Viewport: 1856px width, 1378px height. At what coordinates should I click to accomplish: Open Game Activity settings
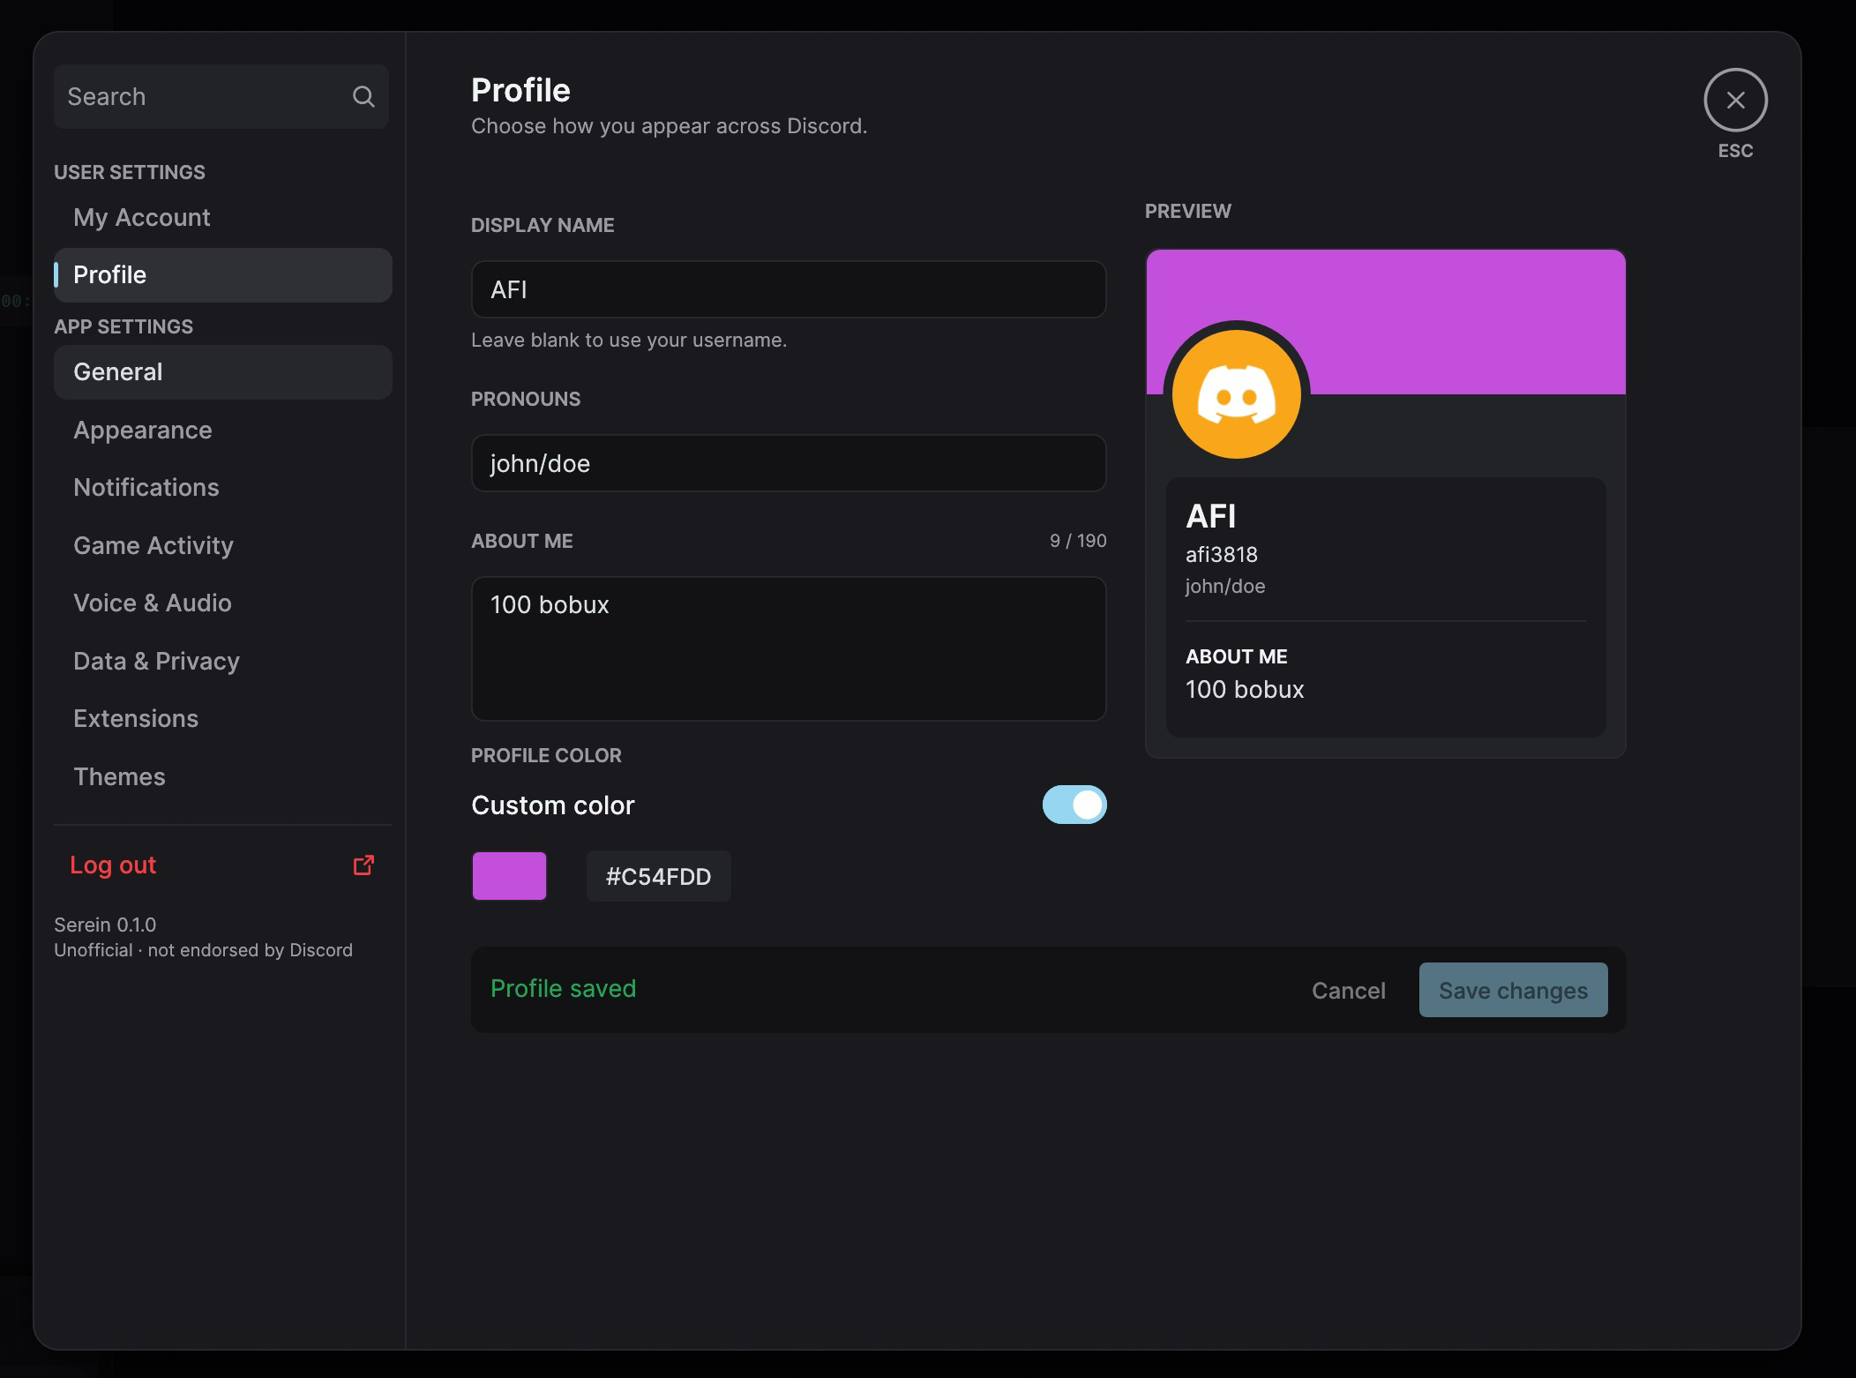[222, 546]
